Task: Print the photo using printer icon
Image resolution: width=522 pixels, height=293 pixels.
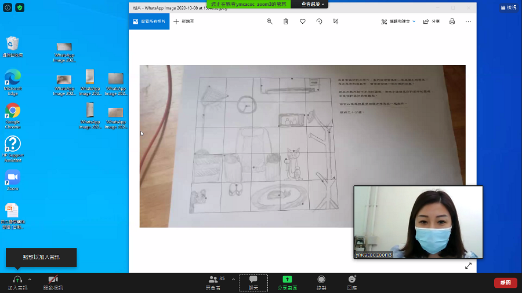Action: point(452,21)
